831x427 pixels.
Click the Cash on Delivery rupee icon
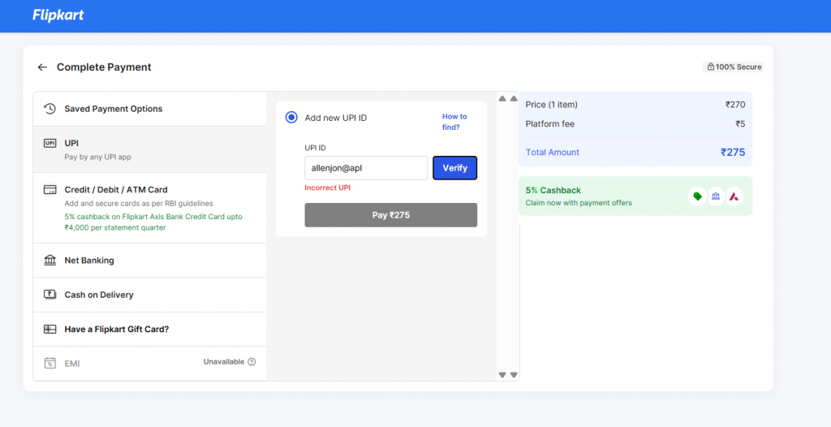pos(50,295)
